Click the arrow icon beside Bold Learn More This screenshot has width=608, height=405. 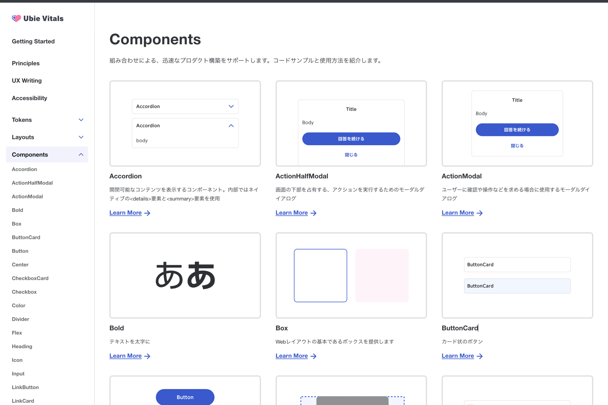tap(147, 356)
